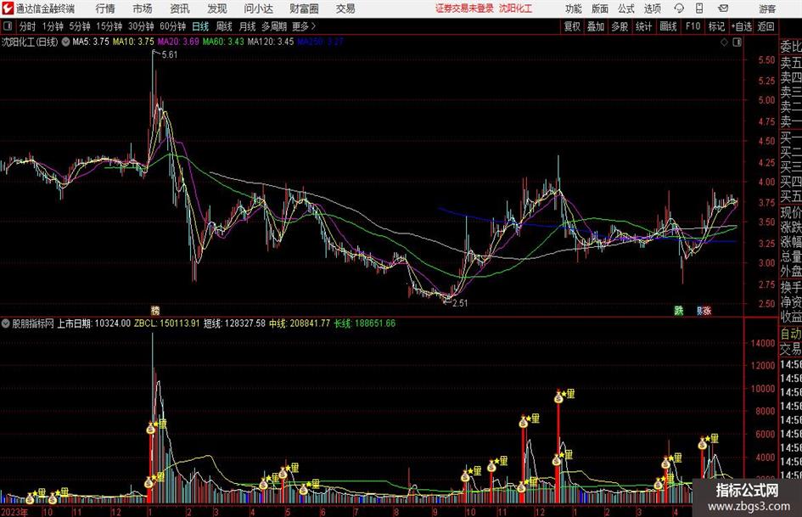This screenshot has width=802, height=517.
Task: Open the 画线 drawing tools
Action: (668, 26)
